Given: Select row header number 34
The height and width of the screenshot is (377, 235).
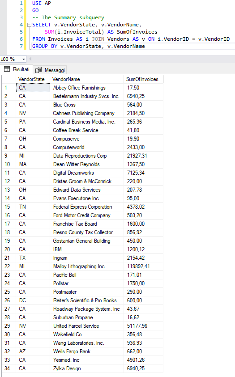Looking at the screenshot, I should (x=9, y=368).
